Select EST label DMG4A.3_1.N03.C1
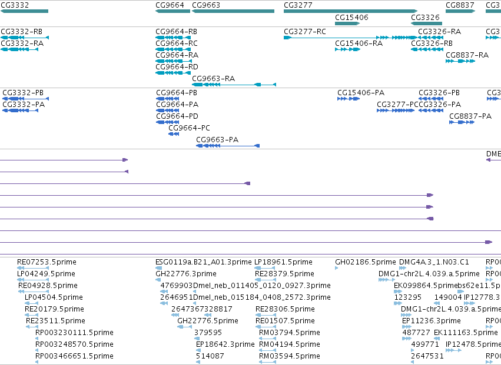This screenshot has width=501, height=365. pos(434,262)
